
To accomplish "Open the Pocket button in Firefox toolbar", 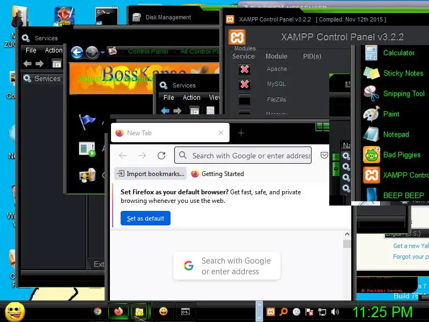I will coord(324,156).
